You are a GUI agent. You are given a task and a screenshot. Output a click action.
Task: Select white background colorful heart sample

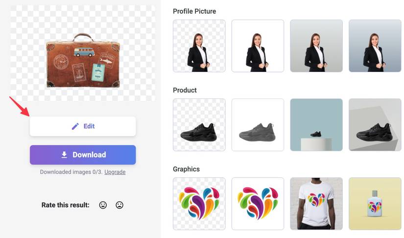tap(258, 204)
